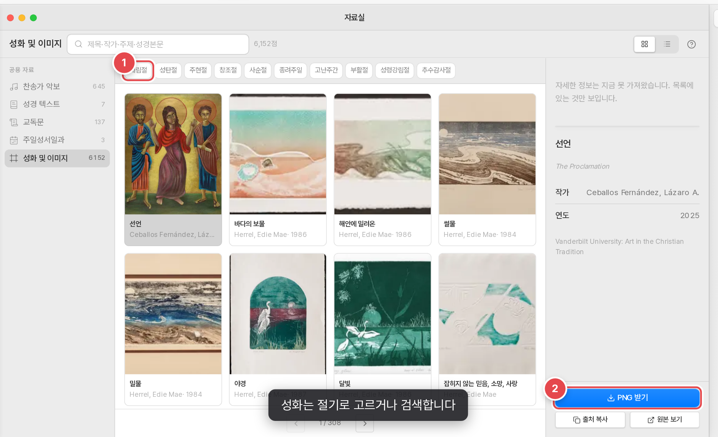Download image with PNG 받기 button
The width and height of the screenshot is (718, 437).
pyautogui.click(x=627, y=398)
